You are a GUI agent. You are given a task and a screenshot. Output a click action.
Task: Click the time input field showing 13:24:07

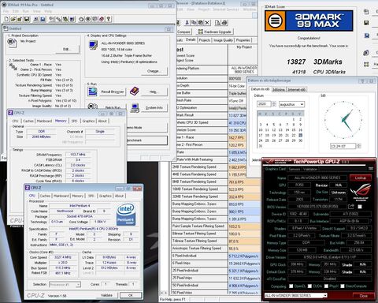pyautogui.click(x=343, y=146)
